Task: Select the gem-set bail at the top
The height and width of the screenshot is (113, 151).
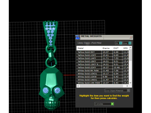Action: 50,34
